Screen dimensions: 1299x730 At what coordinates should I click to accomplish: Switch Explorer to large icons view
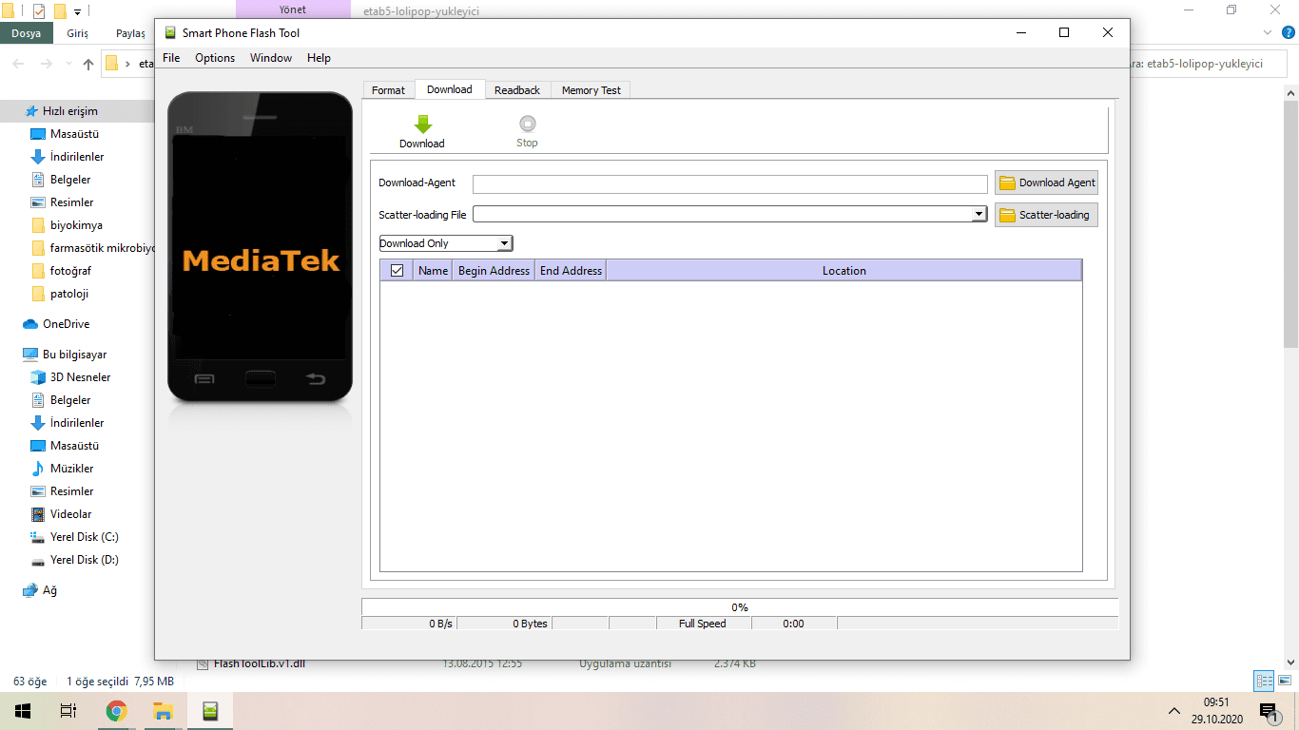coord(1285,682)
